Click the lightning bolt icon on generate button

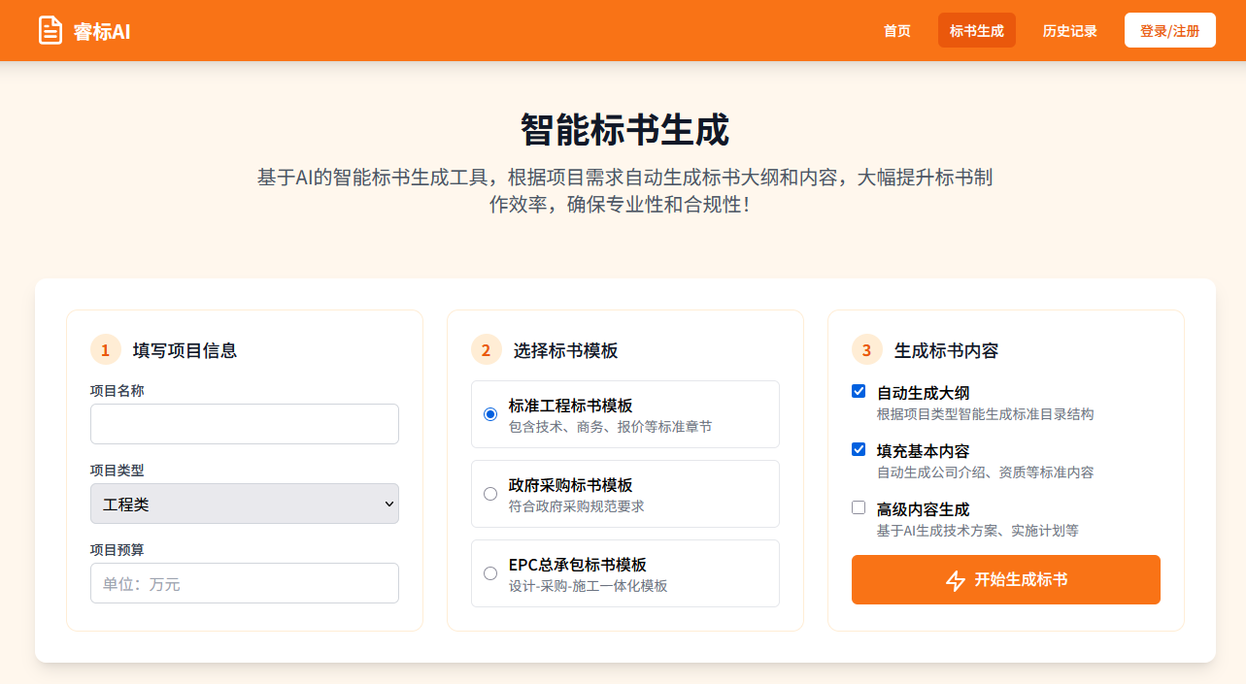click(x=956, y=580)
